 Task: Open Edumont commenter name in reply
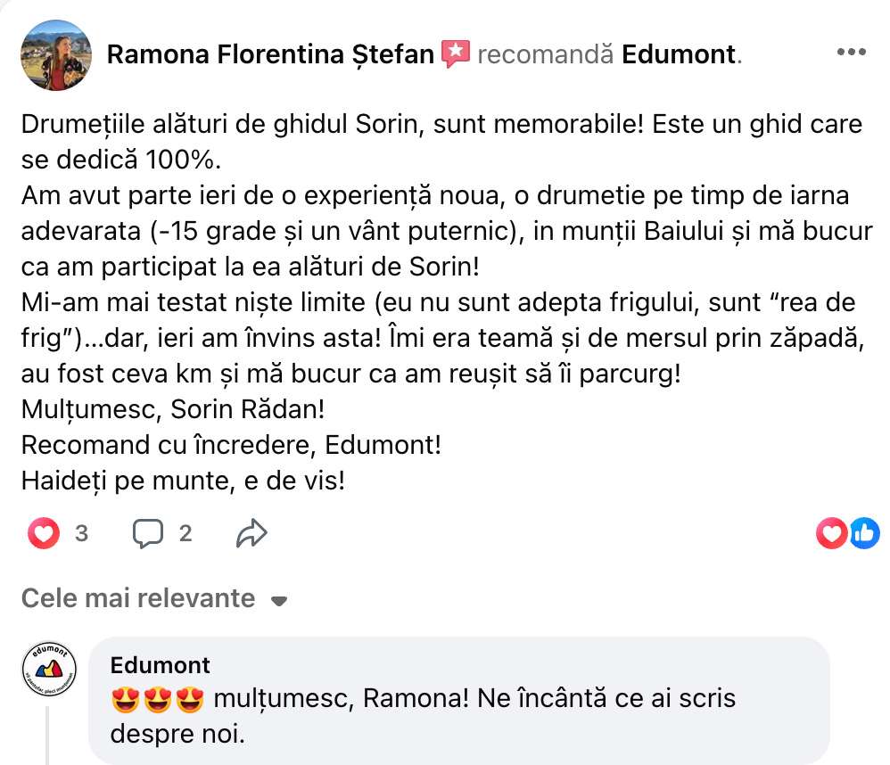161,665
